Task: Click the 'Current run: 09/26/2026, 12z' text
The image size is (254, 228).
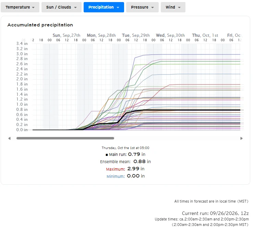Action: pos(215,213)
